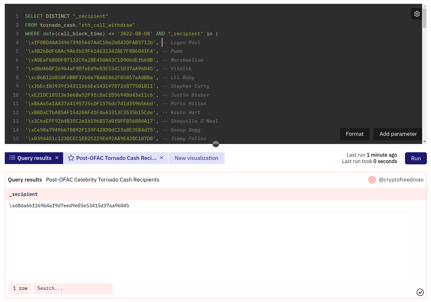Click the checkmark status icon at bottom right
Screen dimensions: 431x302
[x=420, y=292]
